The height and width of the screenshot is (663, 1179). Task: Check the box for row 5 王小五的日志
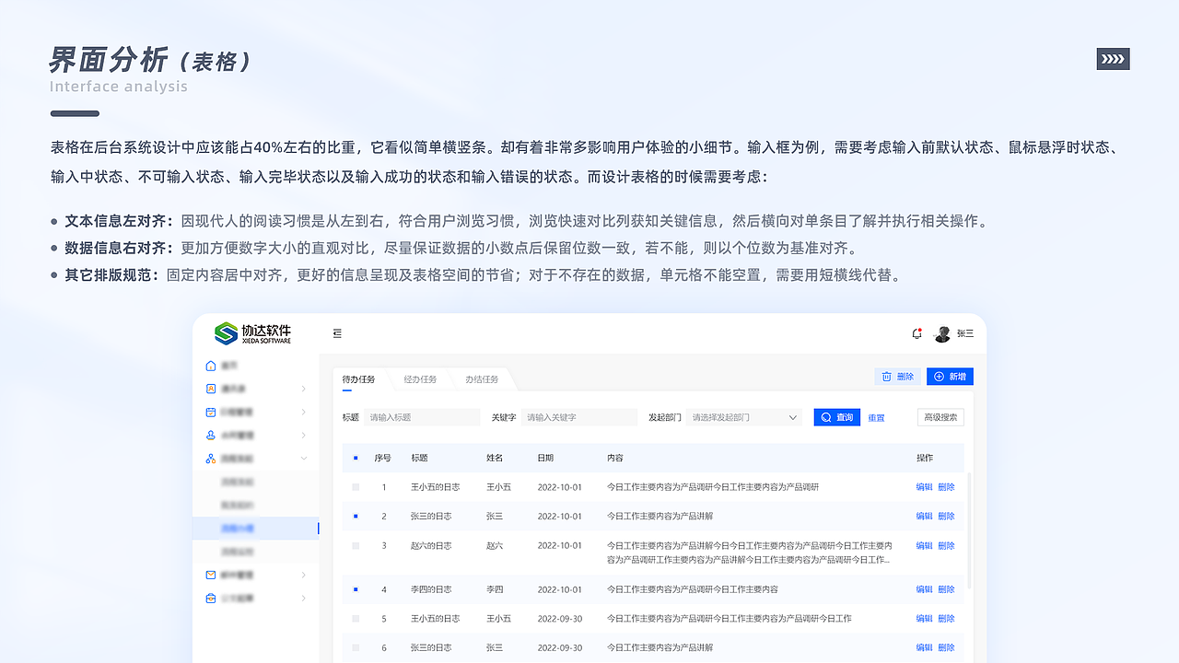click(x=356, y=619)
